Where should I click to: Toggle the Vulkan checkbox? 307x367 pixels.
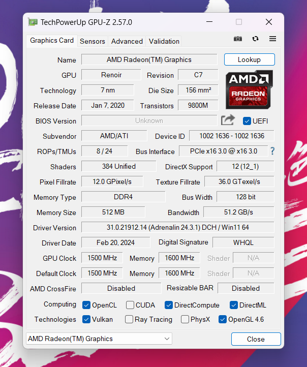[86, 319]
